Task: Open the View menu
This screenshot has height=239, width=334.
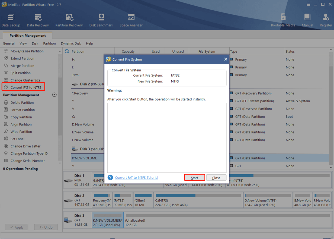Action: [23, 43]
